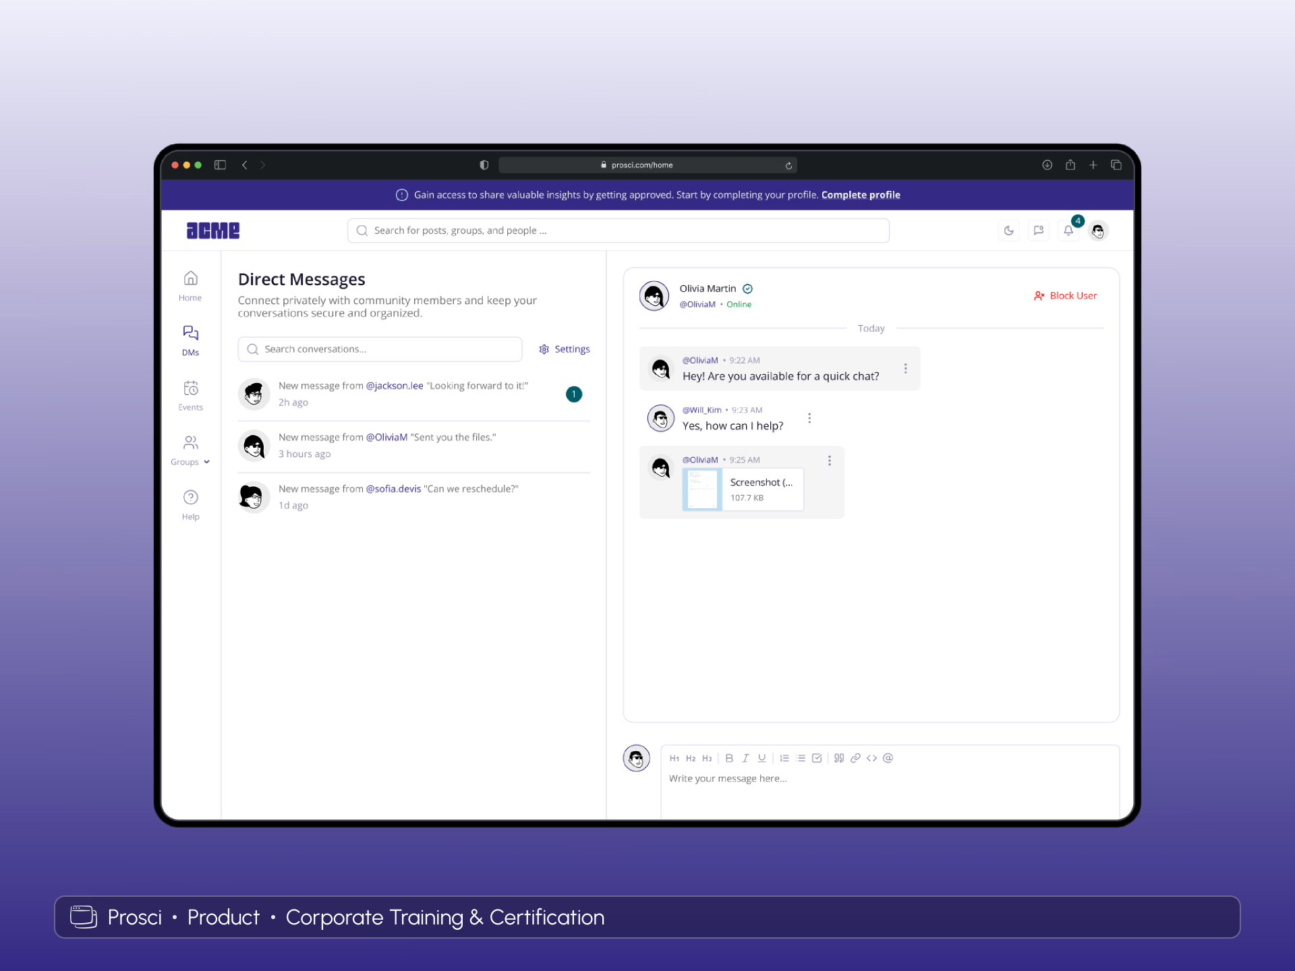Insert a hyperlink in message editor
Screen dimensions: 1295x971
coord(855,758)
